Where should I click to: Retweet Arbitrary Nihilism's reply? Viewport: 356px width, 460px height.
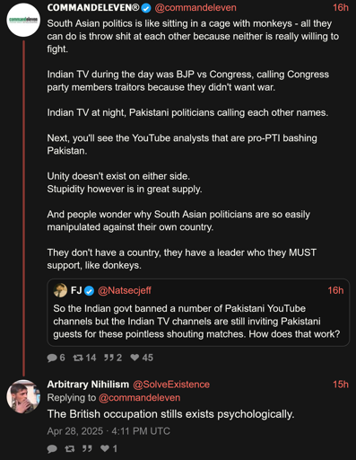(x=70, y=448)
